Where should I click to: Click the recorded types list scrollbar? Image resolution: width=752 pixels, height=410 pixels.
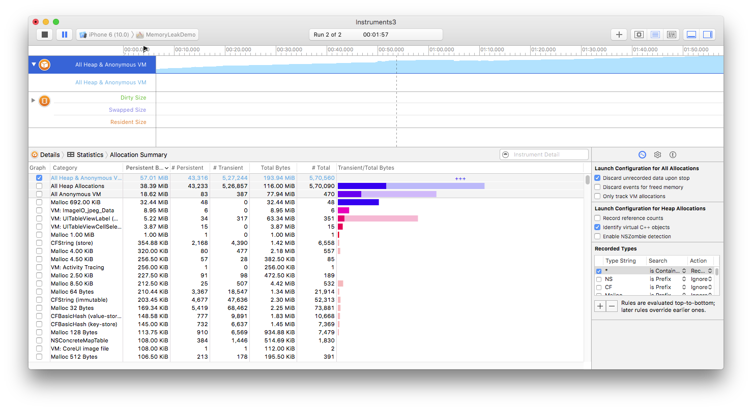pos(717,271)
